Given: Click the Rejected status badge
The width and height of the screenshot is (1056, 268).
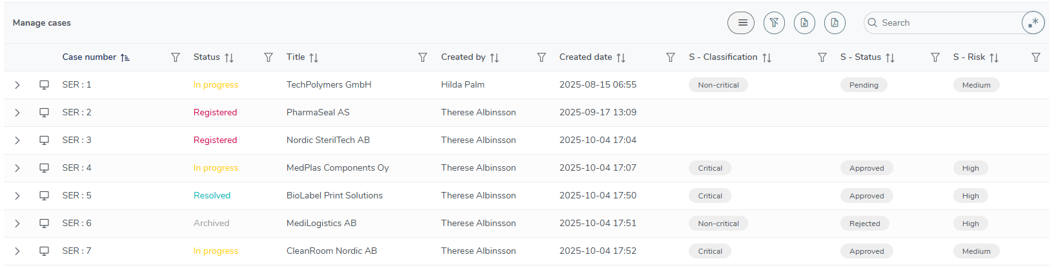Looking at the screenshot, I should [x=864, y=224].
